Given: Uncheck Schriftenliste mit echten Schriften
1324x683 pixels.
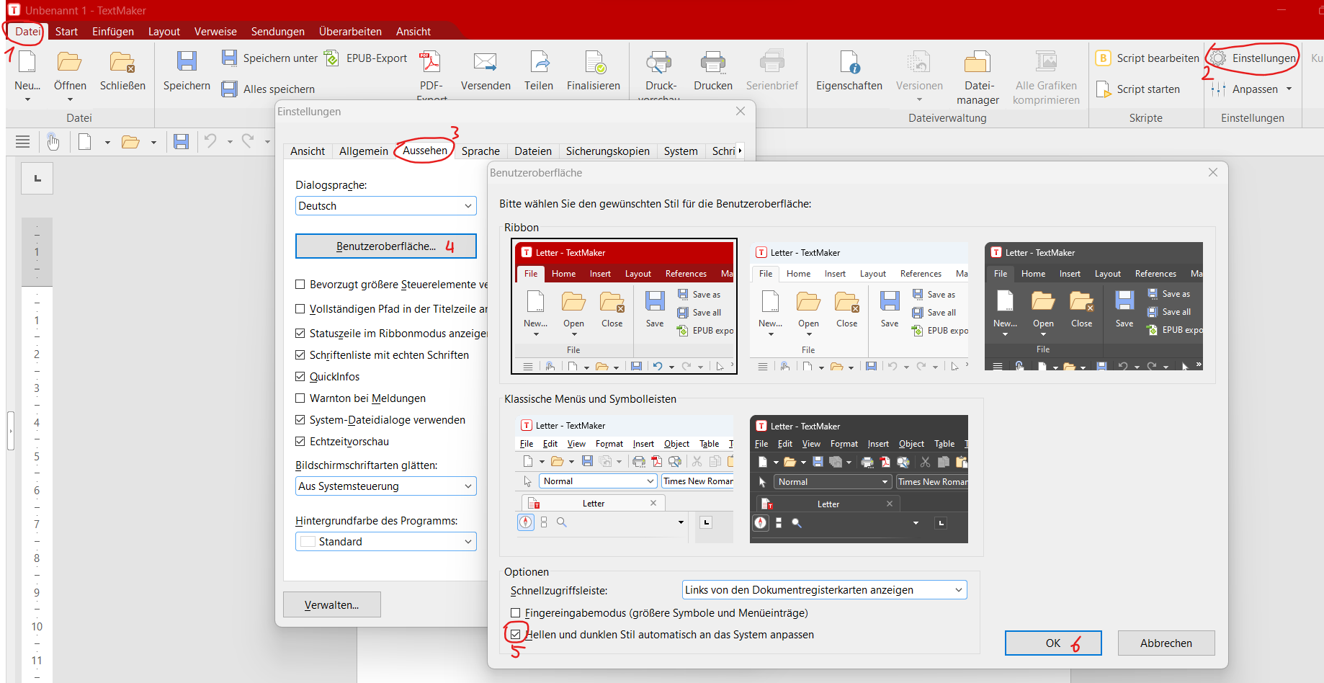Looking at the screenshot, I should click(x=300, y=355).
